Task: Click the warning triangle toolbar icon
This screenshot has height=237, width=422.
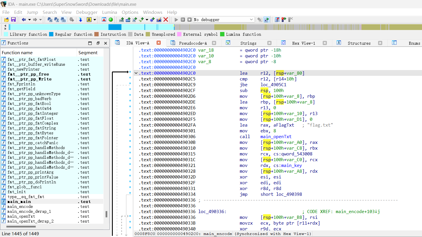Action: click(104, 20)
